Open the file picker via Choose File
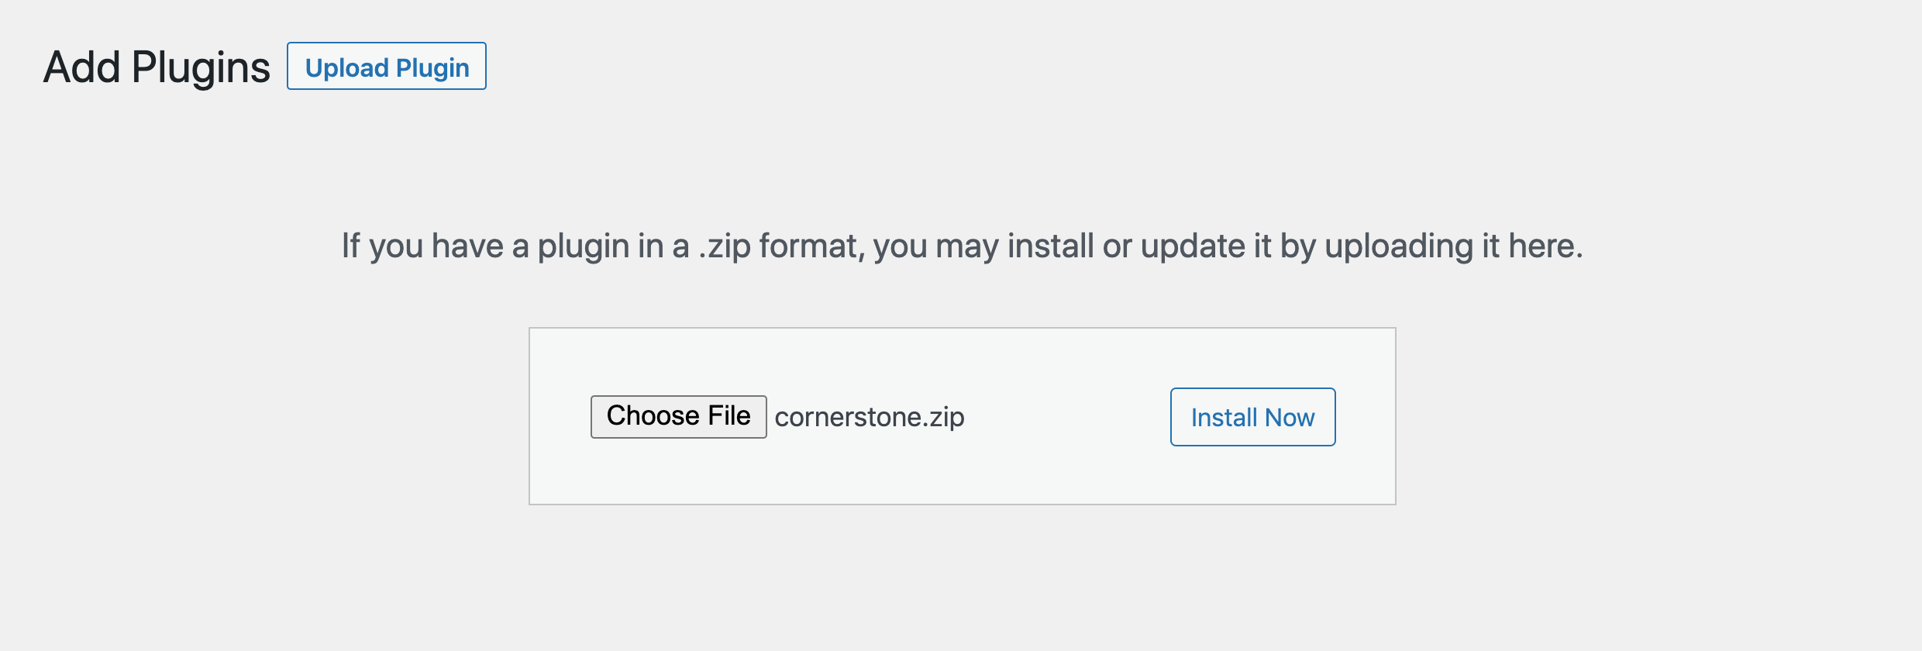 pos(678,416)
